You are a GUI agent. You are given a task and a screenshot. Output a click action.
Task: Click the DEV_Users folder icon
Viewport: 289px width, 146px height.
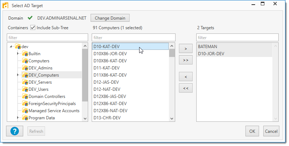[x=25, y=89]
